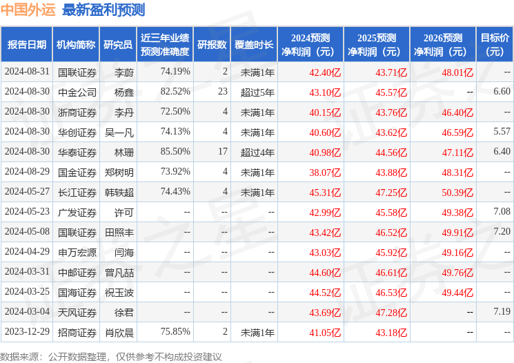Viewport: 514px width, 363px height.
Task: Select 中邮证券 institution cell
Action: pyautogui.click(x=77, y=272)
